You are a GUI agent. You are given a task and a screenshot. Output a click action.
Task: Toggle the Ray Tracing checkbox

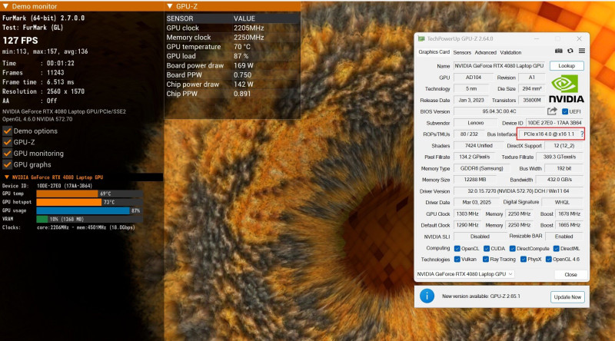[486, 259]
